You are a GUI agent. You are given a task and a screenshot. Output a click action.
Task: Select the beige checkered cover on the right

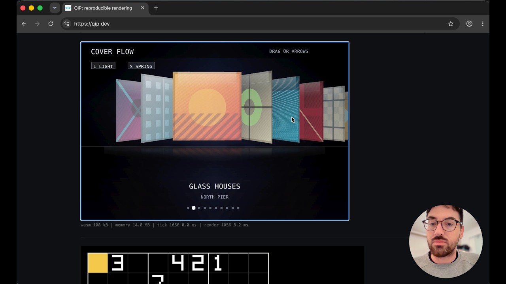(334, 114)
